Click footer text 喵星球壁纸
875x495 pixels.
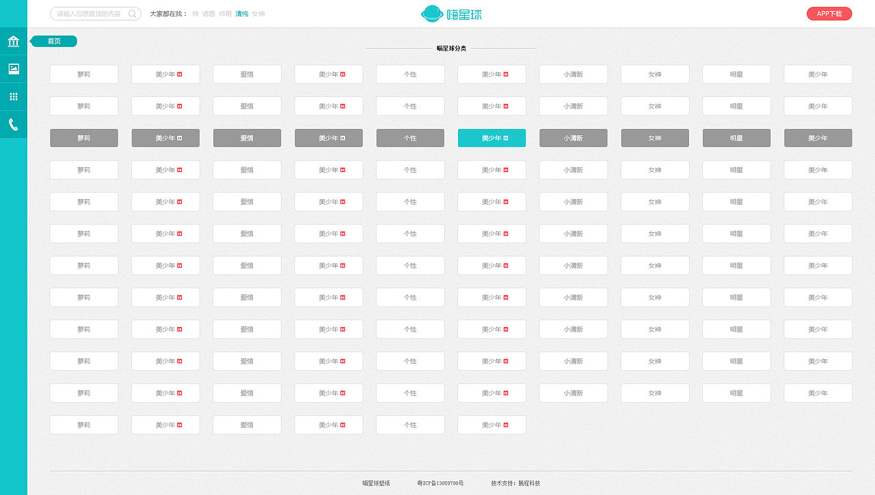tap(376, 483)
